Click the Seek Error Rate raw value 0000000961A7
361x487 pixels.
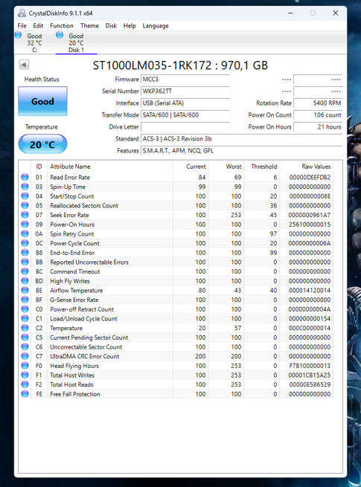click(310, 215)
